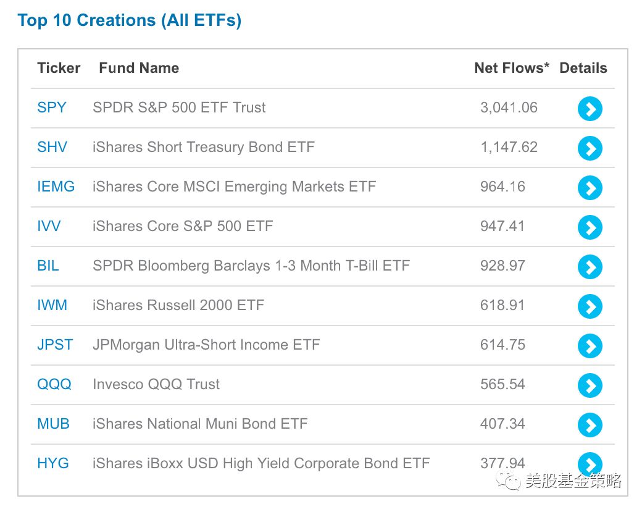View details arrow for JPST fund
642x509 pixels.
(590, 346)
